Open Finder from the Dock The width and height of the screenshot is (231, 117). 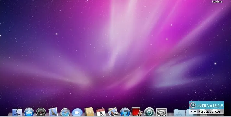click(17, 112)
